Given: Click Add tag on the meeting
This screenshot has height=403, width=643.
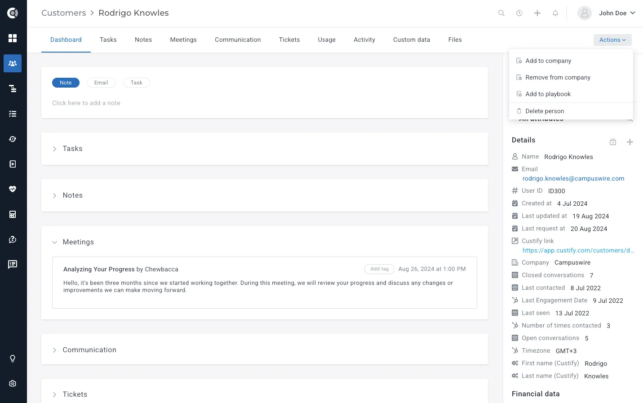Looking at the screenshot, I should point(379,269).
